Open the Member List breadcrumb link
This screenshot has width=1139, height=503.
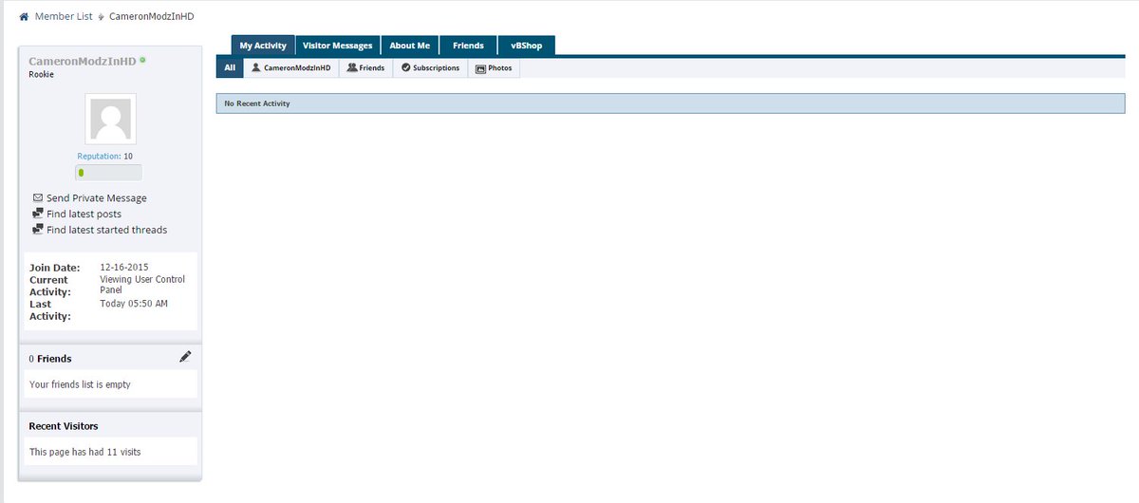64,17
